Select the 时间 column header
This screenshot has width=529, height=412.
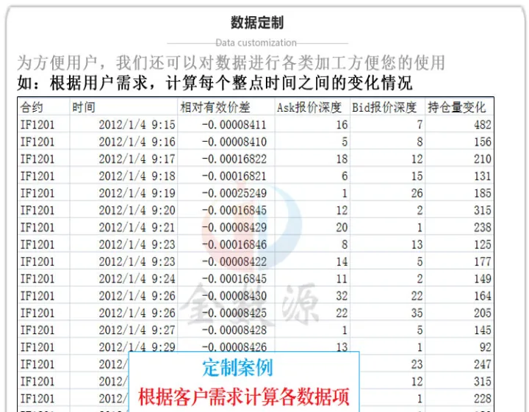tap(84, 107)
